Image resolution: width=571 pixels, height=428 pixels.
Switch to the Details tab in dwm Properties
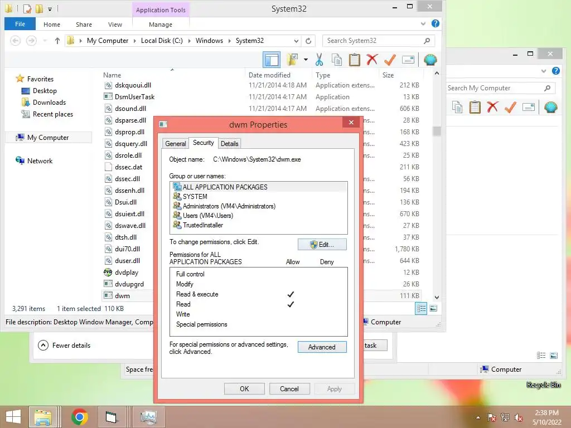coord(229,143)
